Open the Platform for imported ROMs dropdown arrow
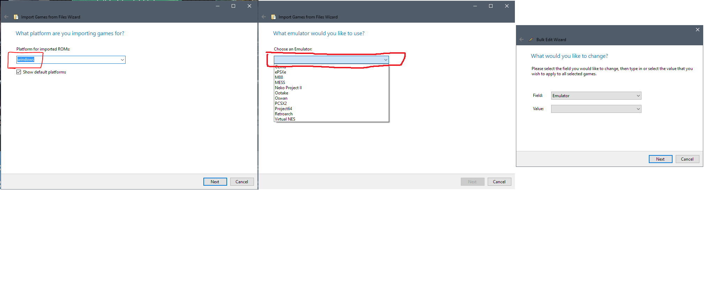The image size is (720, 301). pyautogui.click(x=122, y=60)
